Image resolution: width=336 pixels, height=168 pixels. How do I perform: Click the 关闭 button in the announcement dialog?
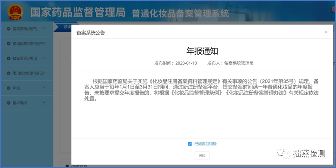[x=202, y=156]
